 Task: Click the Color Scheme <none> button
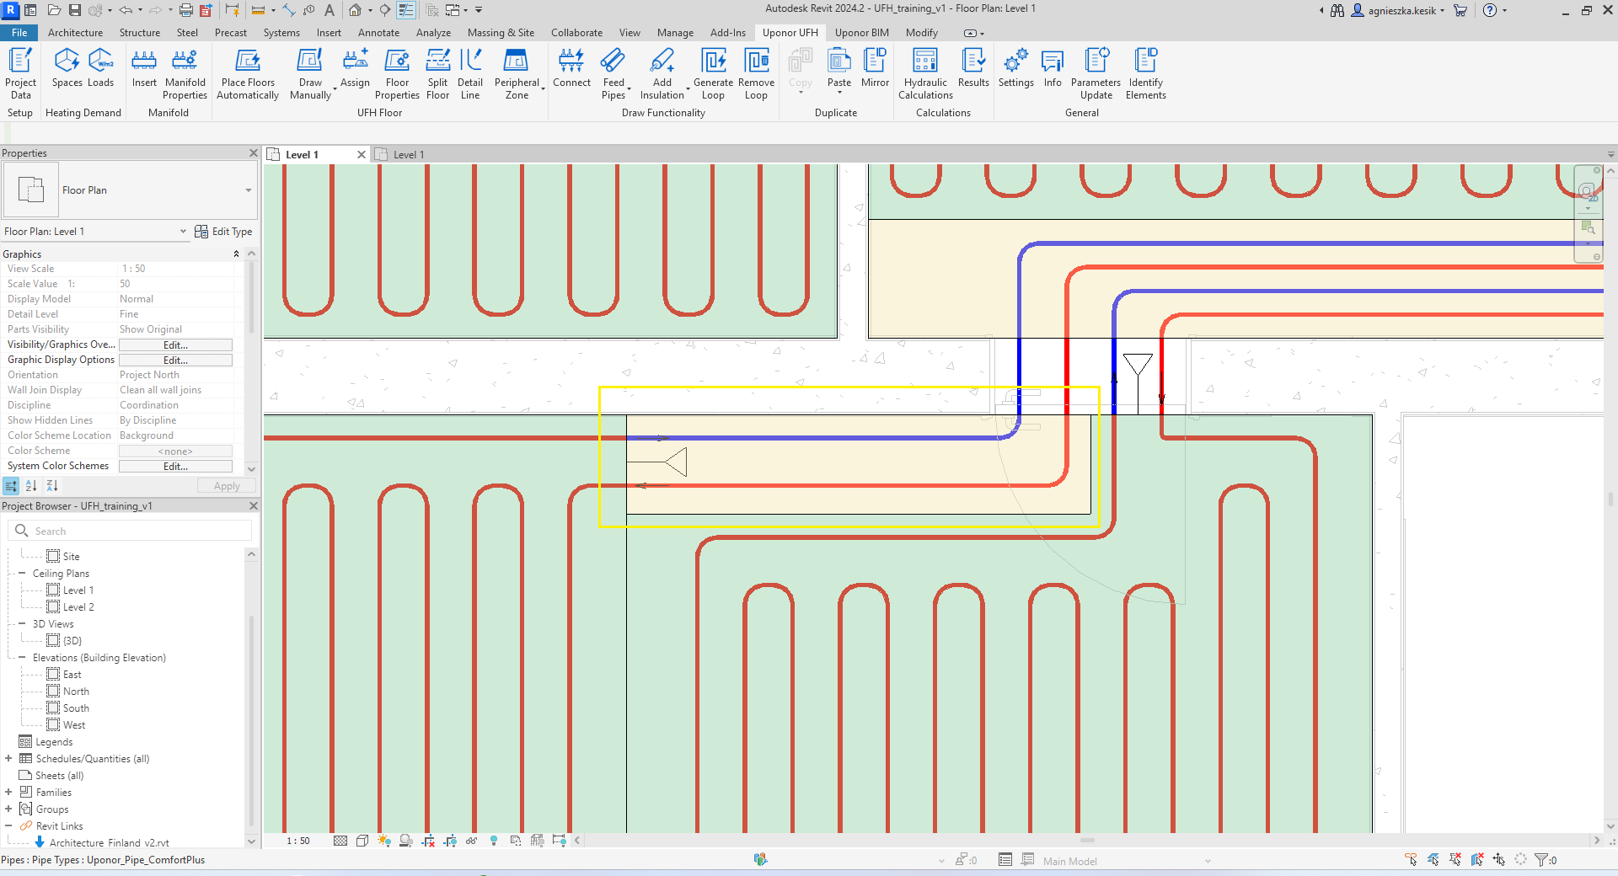tap(175, 451)
